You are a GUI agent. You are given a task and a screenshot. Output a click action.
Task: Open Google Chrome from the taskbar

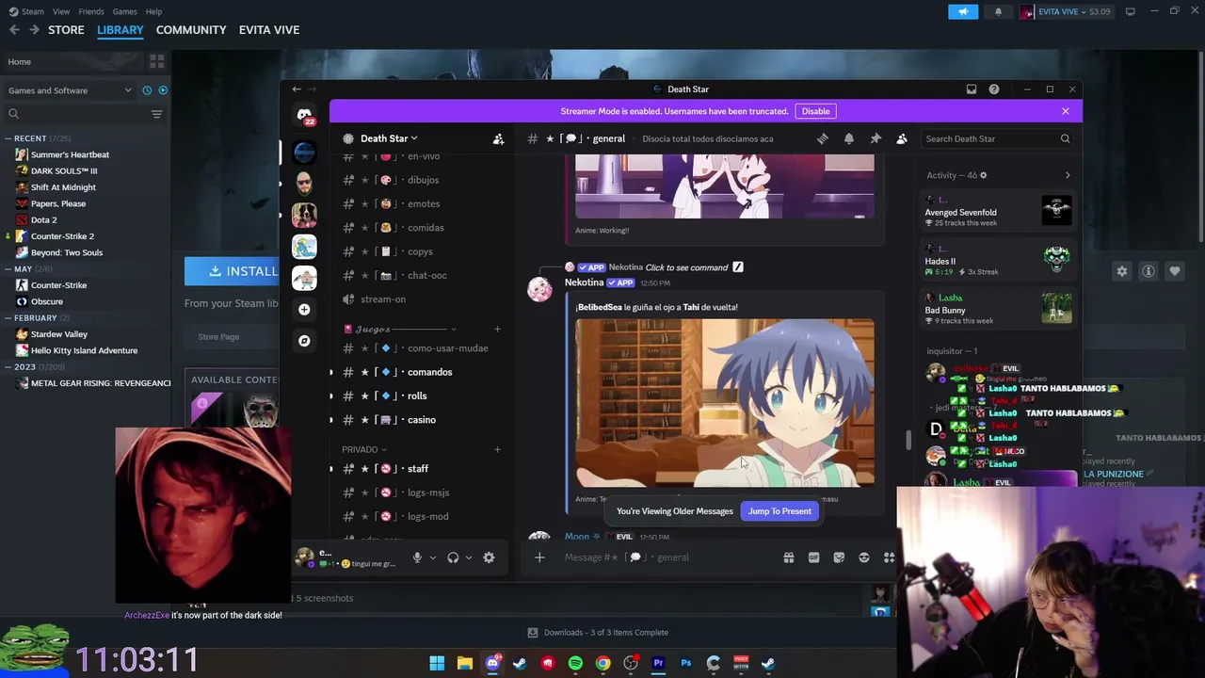click(x=602, y=663)
